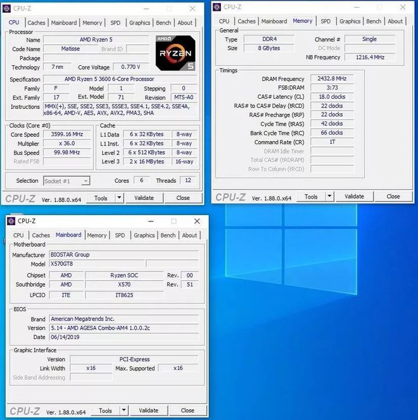
Task: Switch to CPU tab in Memory window
Action: click(224, 21)
